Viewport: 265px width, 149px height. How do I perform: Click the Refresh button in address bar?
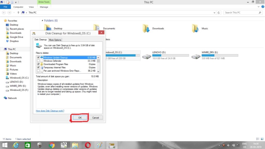218,12
